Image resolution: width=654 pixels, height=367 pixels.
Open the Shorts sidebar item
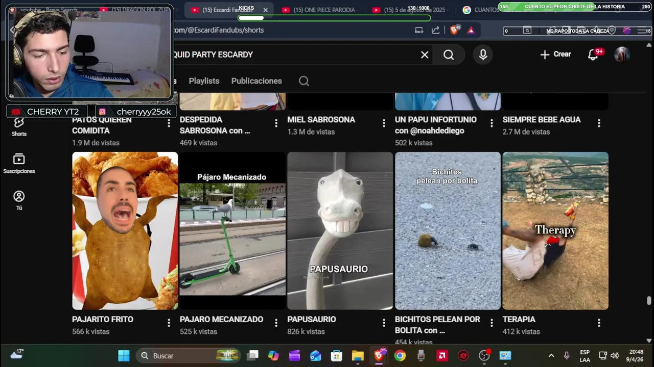pos(19,126)
